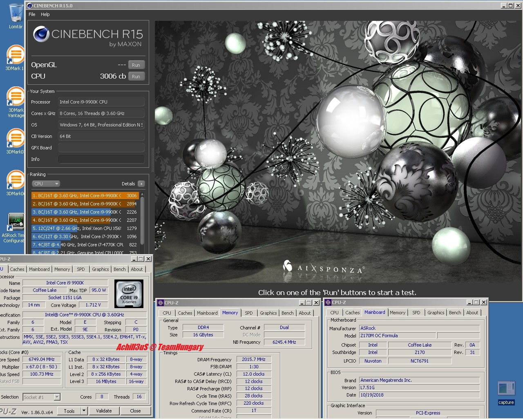523x419 pixels.
Task: Click the Cinebench R15 logo sphere
Action: (x=41, y=34)
